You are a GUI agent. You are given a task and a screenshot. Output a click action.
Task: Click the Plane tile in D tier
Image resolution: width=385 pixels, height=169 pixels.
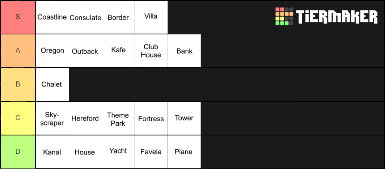184,152
